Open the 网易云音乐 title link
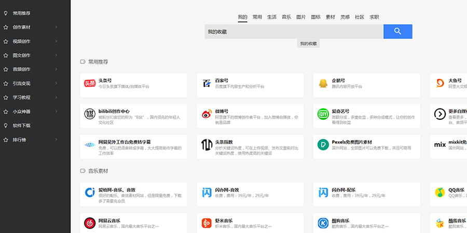 click(109, 221)
